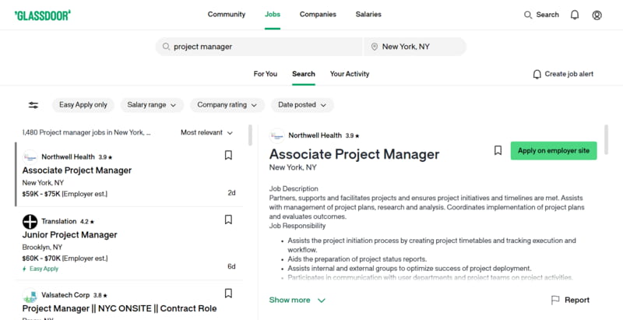Open the Salaries nav item
This screenshot has width=623, height=320.
pyautogui.click(x=368, y=15)
